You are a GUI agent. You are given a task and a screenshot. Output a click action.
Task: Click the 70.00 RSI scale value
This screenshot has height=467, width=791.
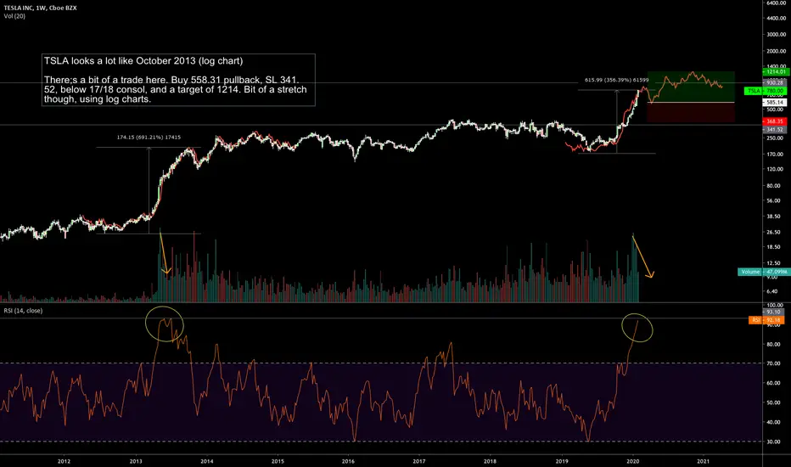point(774,363)
